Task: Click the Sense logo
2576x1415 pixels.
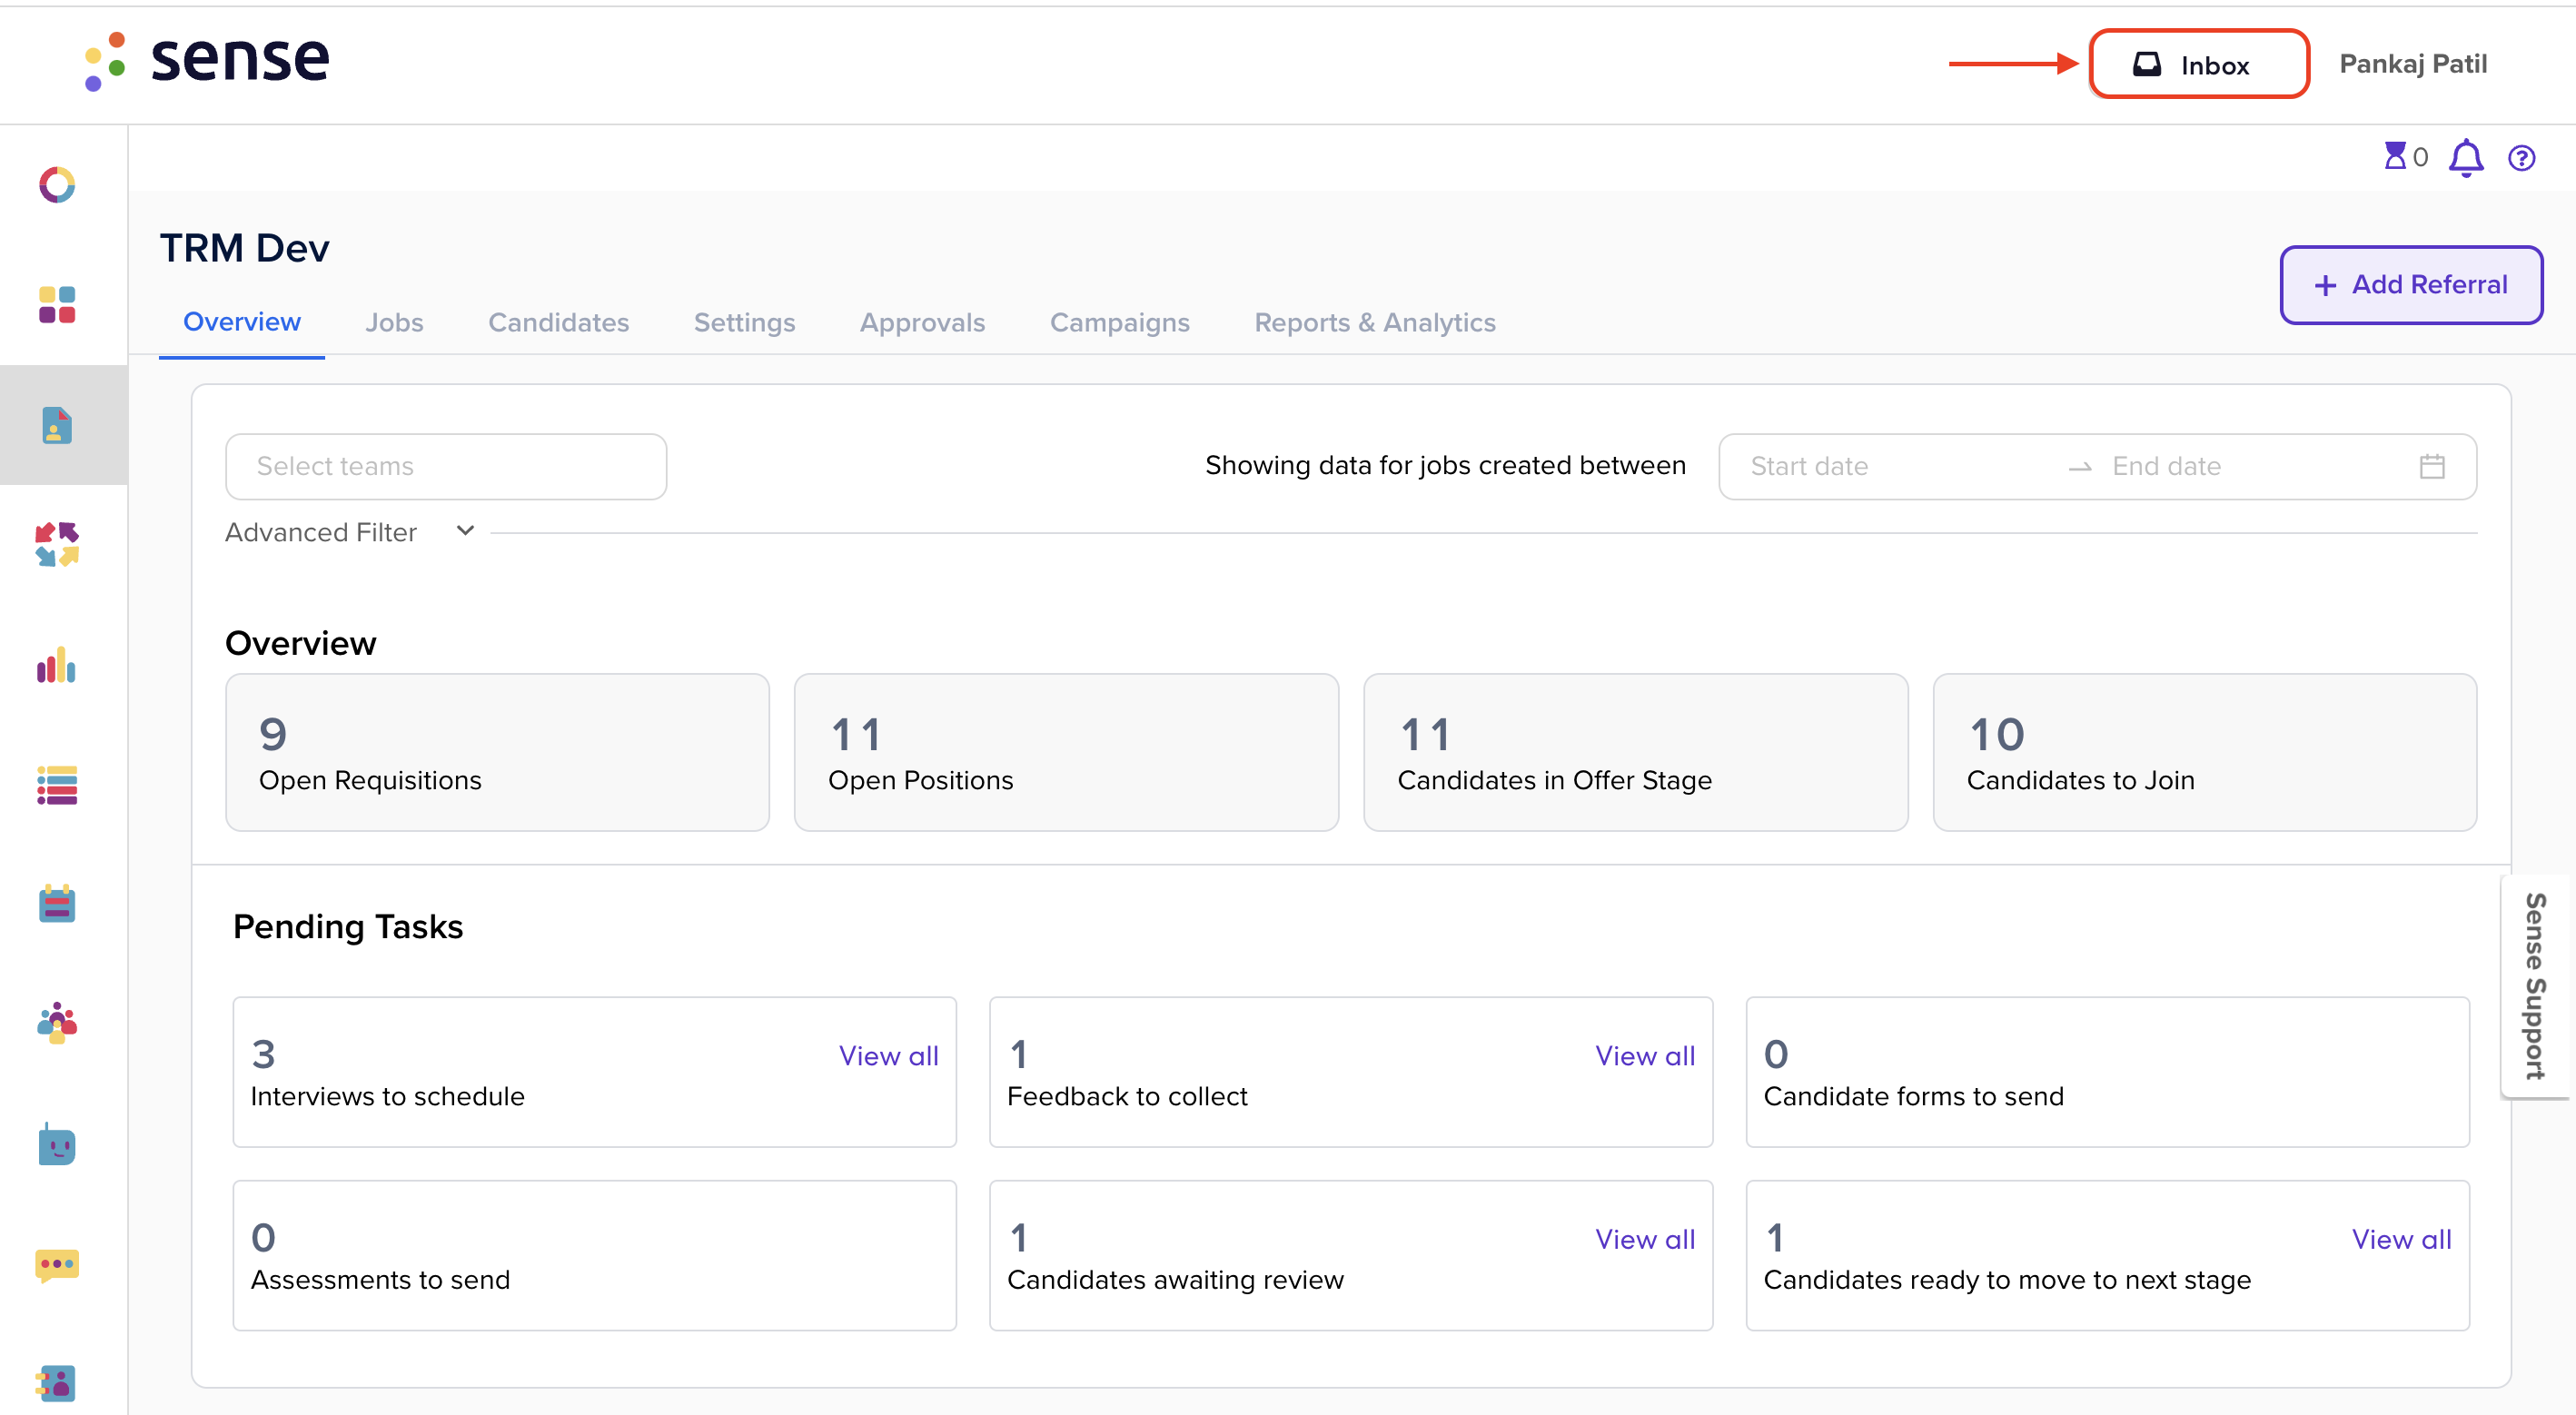Action: 207,60
